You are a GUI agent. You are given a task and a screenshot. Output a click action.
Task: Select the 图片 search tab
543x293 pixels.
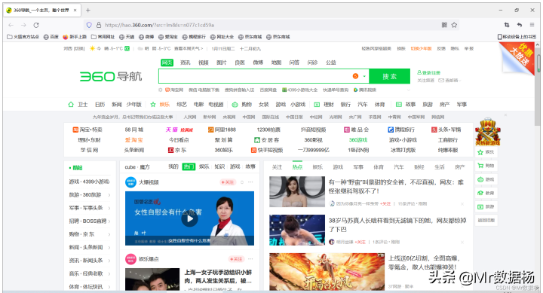click(221, 63)
